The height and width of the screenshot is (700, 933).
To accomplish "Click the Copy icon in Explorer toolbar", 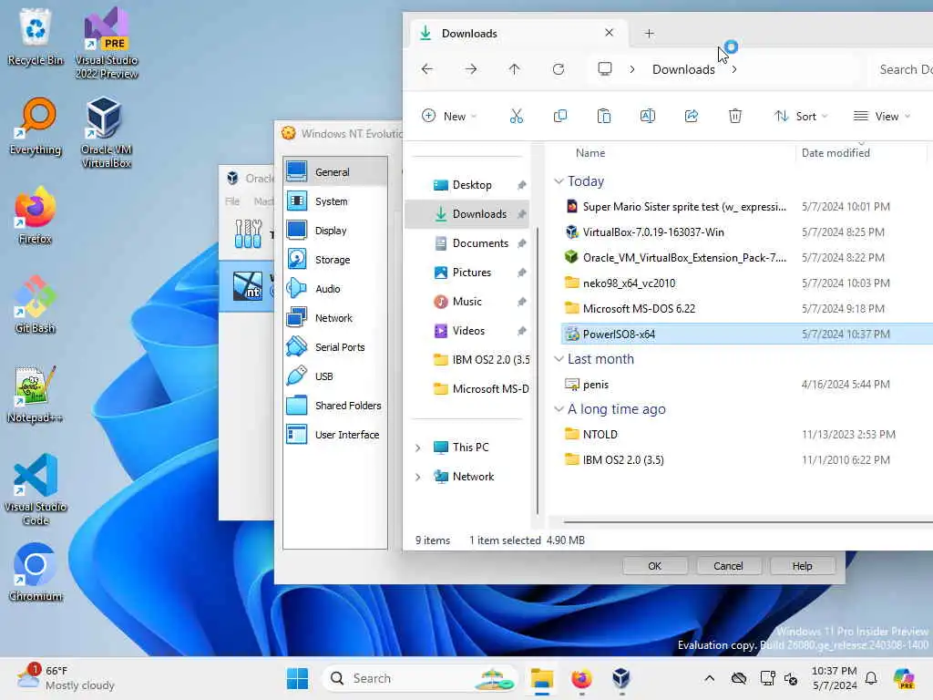I will 560,116.
